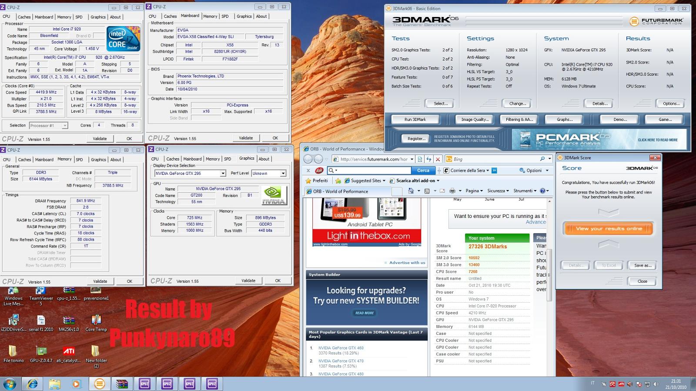Click the Windows Start orb
The width and height of the screenshot is (696, 391).
(10, 384)
